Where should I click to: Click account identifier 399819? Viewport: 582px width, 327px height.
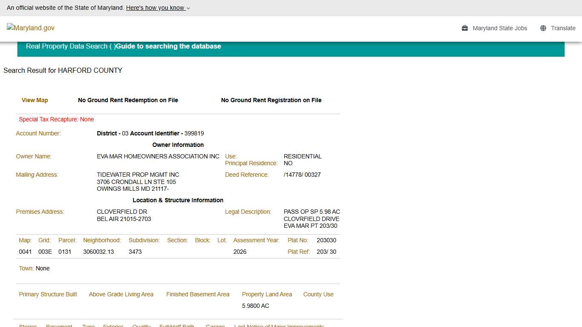coord(194,133)
